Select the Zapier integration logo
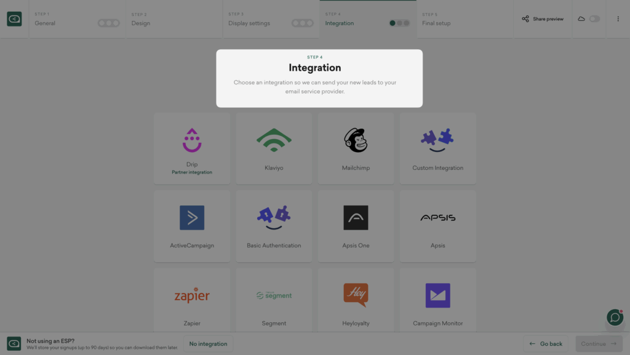Image resolution: width=630 pixels, height=355 pixels. pos(192,295)
